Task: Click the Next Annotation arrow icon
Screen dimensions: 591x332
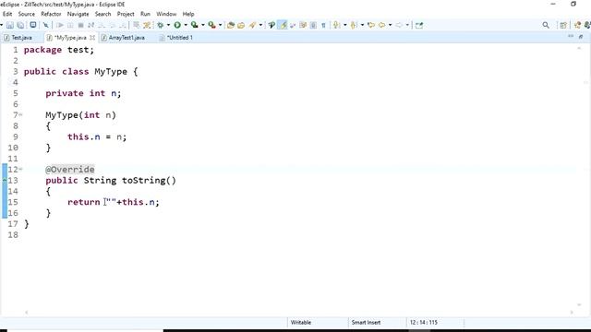Action: pyautogui.click(x=336, y=25)
